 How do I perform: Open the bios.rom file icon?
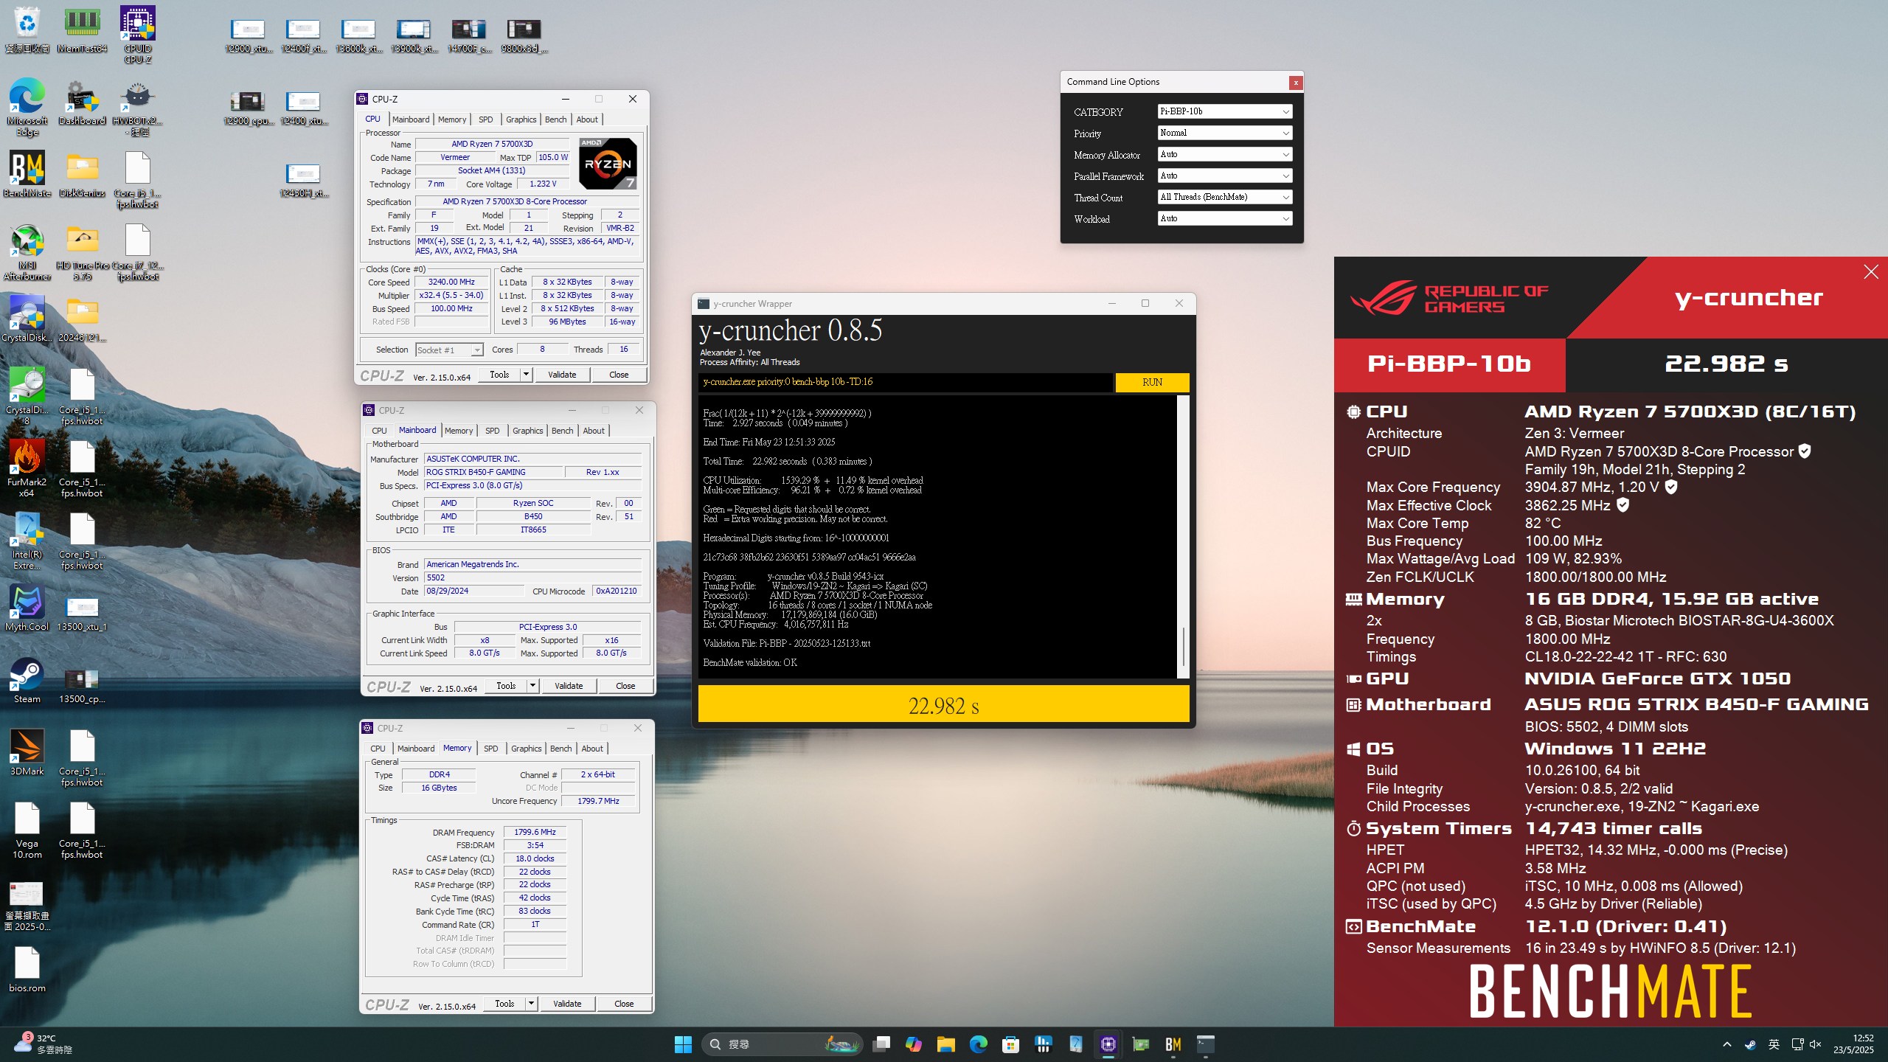tap(27, 969)
